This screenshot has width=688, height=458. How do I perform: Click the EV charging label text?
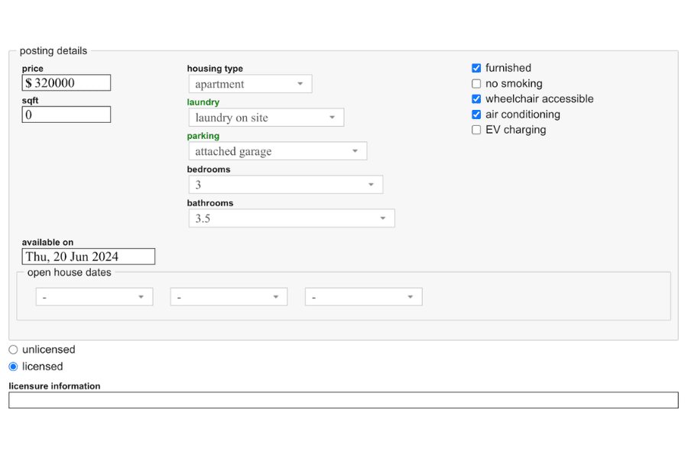(515, 130)
